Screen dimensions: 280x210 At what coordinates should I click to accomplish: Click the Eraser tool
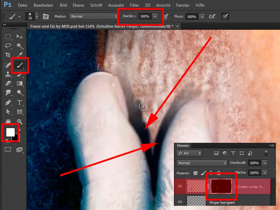click(x=8, y=83)
